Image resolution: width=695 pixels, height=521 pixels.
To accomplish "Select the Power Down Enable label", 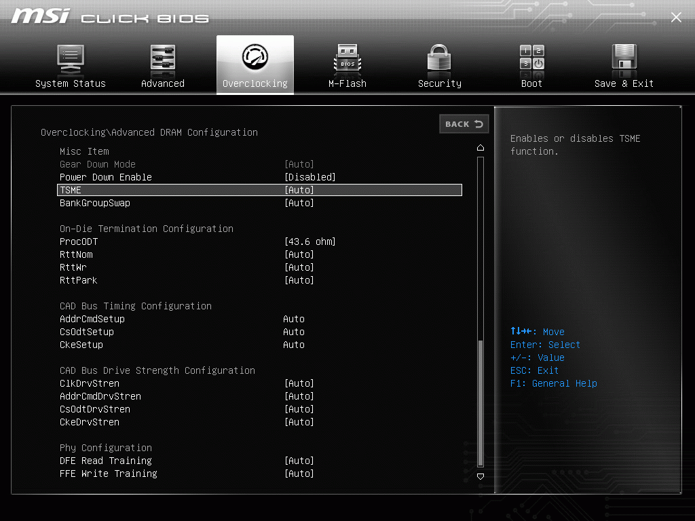I will (105, 177).
